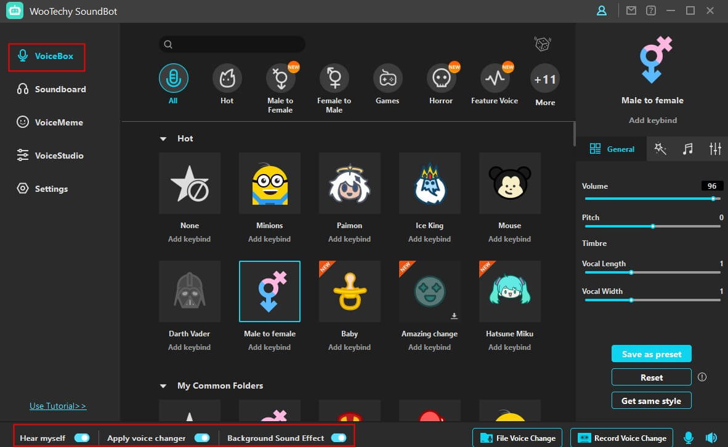728x447 pixels.
Task: Click the random voice dice icon
Action: point(542,44)
